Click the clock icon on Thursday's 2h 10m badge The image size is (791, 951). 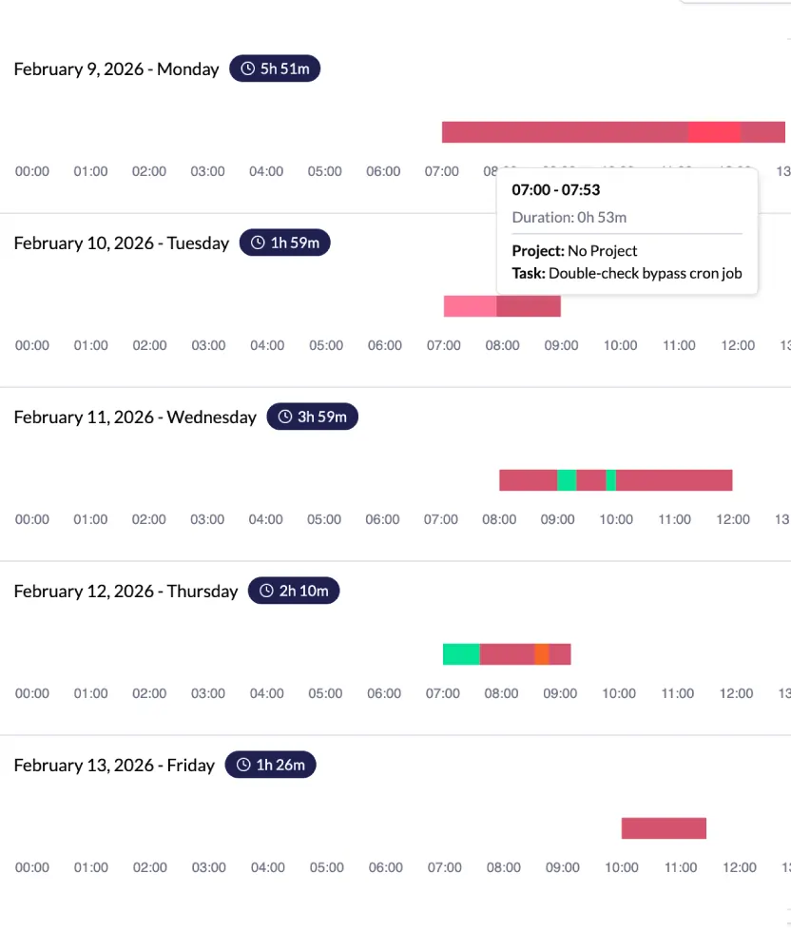point(266,590)
